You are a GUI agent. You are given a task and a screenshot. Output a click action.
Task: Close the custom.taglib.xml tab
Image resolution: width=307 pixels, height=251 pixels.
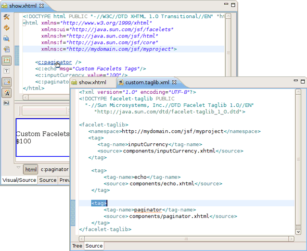tap(174, 82)
